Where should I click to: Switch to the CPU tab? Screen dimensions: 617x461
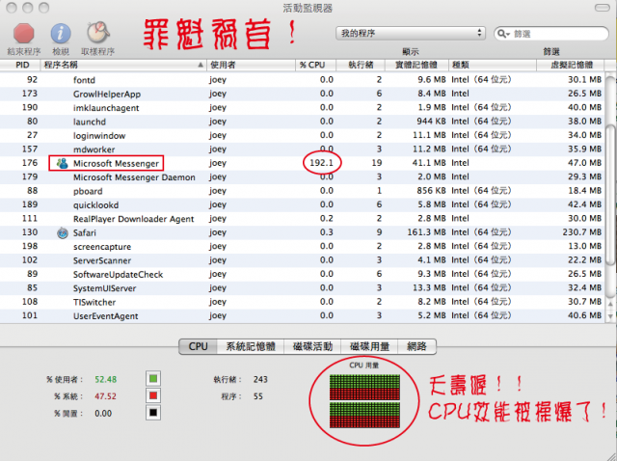click(198, 346)
